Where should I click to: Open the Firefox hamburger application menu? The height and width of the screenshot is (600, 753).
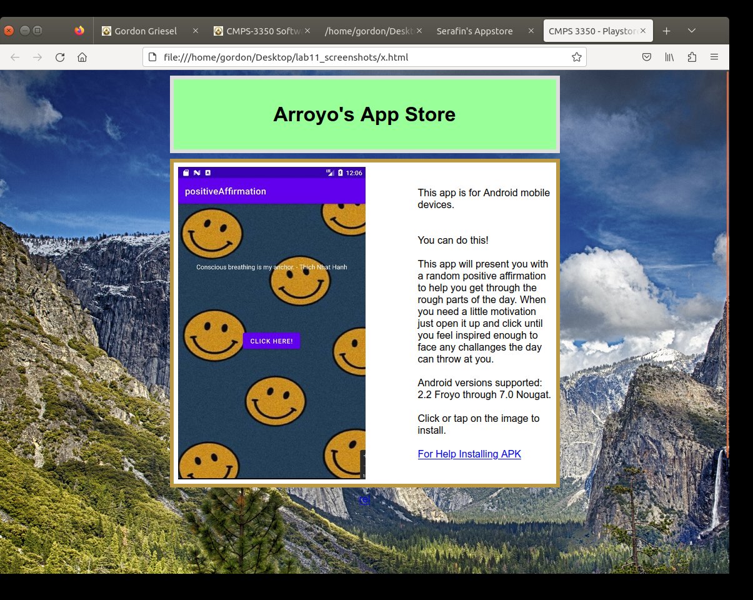(714, 57)
